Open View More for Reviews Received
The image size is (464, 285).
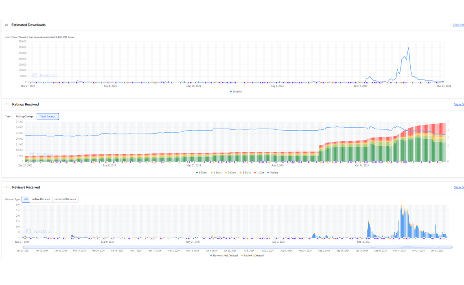pos(459,187)
